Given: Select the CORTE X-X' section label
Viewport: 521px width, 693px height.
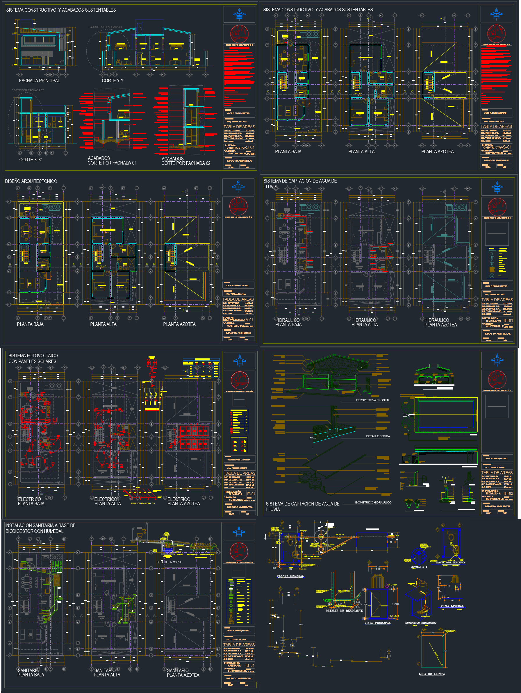Looking at the screenshot, I should click(x=30, y=160).
